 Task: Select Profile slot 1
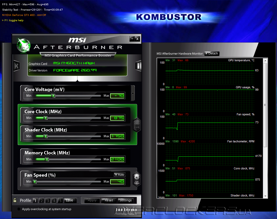click(x=35, y=200)
